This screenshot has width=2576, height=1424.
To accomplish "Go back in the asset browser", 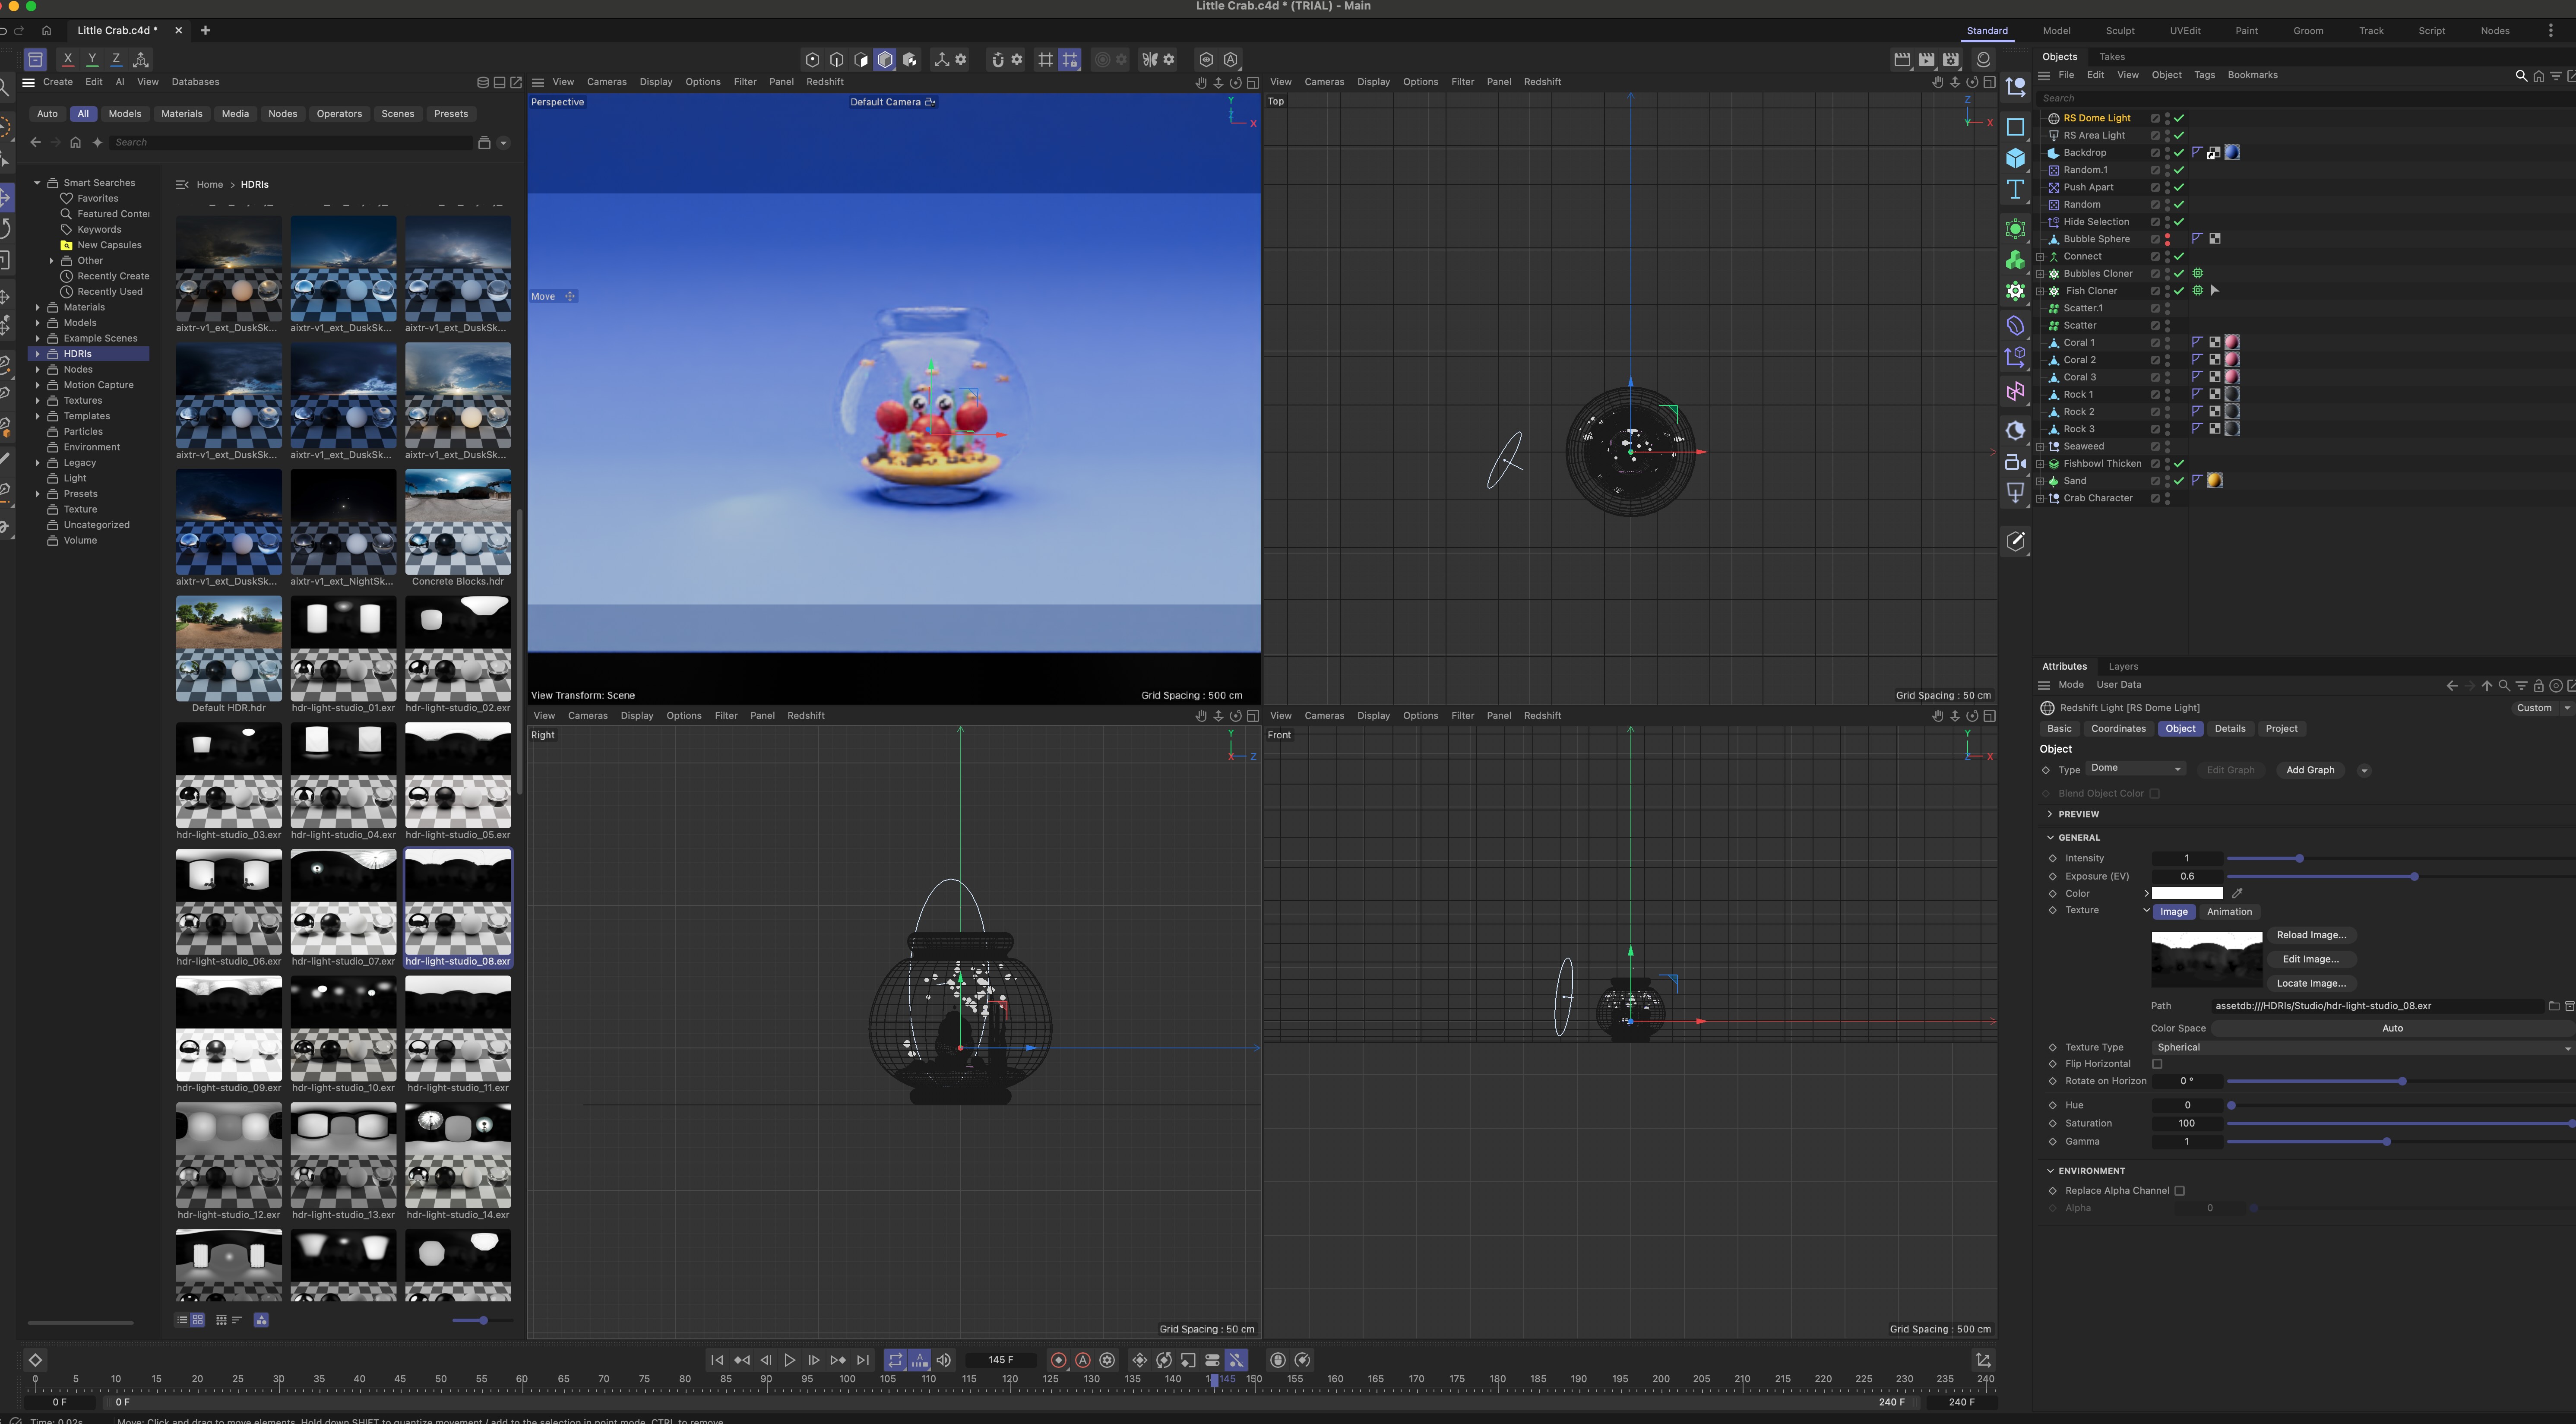I will 36,143.
